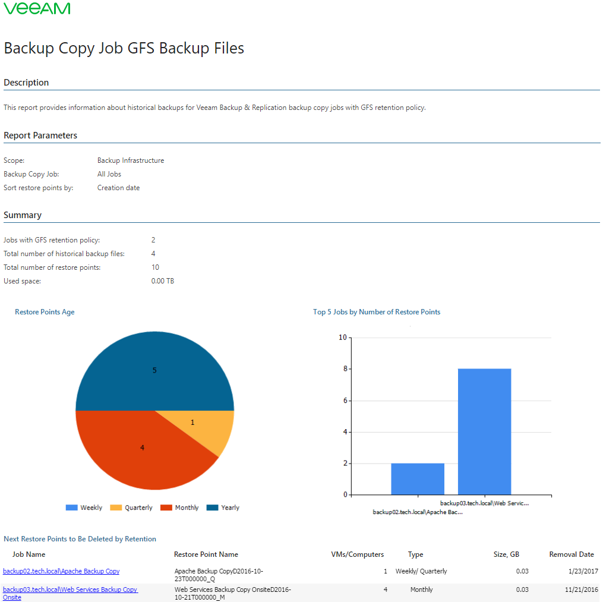603x602 pixels.
Task: Click the Quarterly legend yellow swatch
Action: click(x=116, y=508)
